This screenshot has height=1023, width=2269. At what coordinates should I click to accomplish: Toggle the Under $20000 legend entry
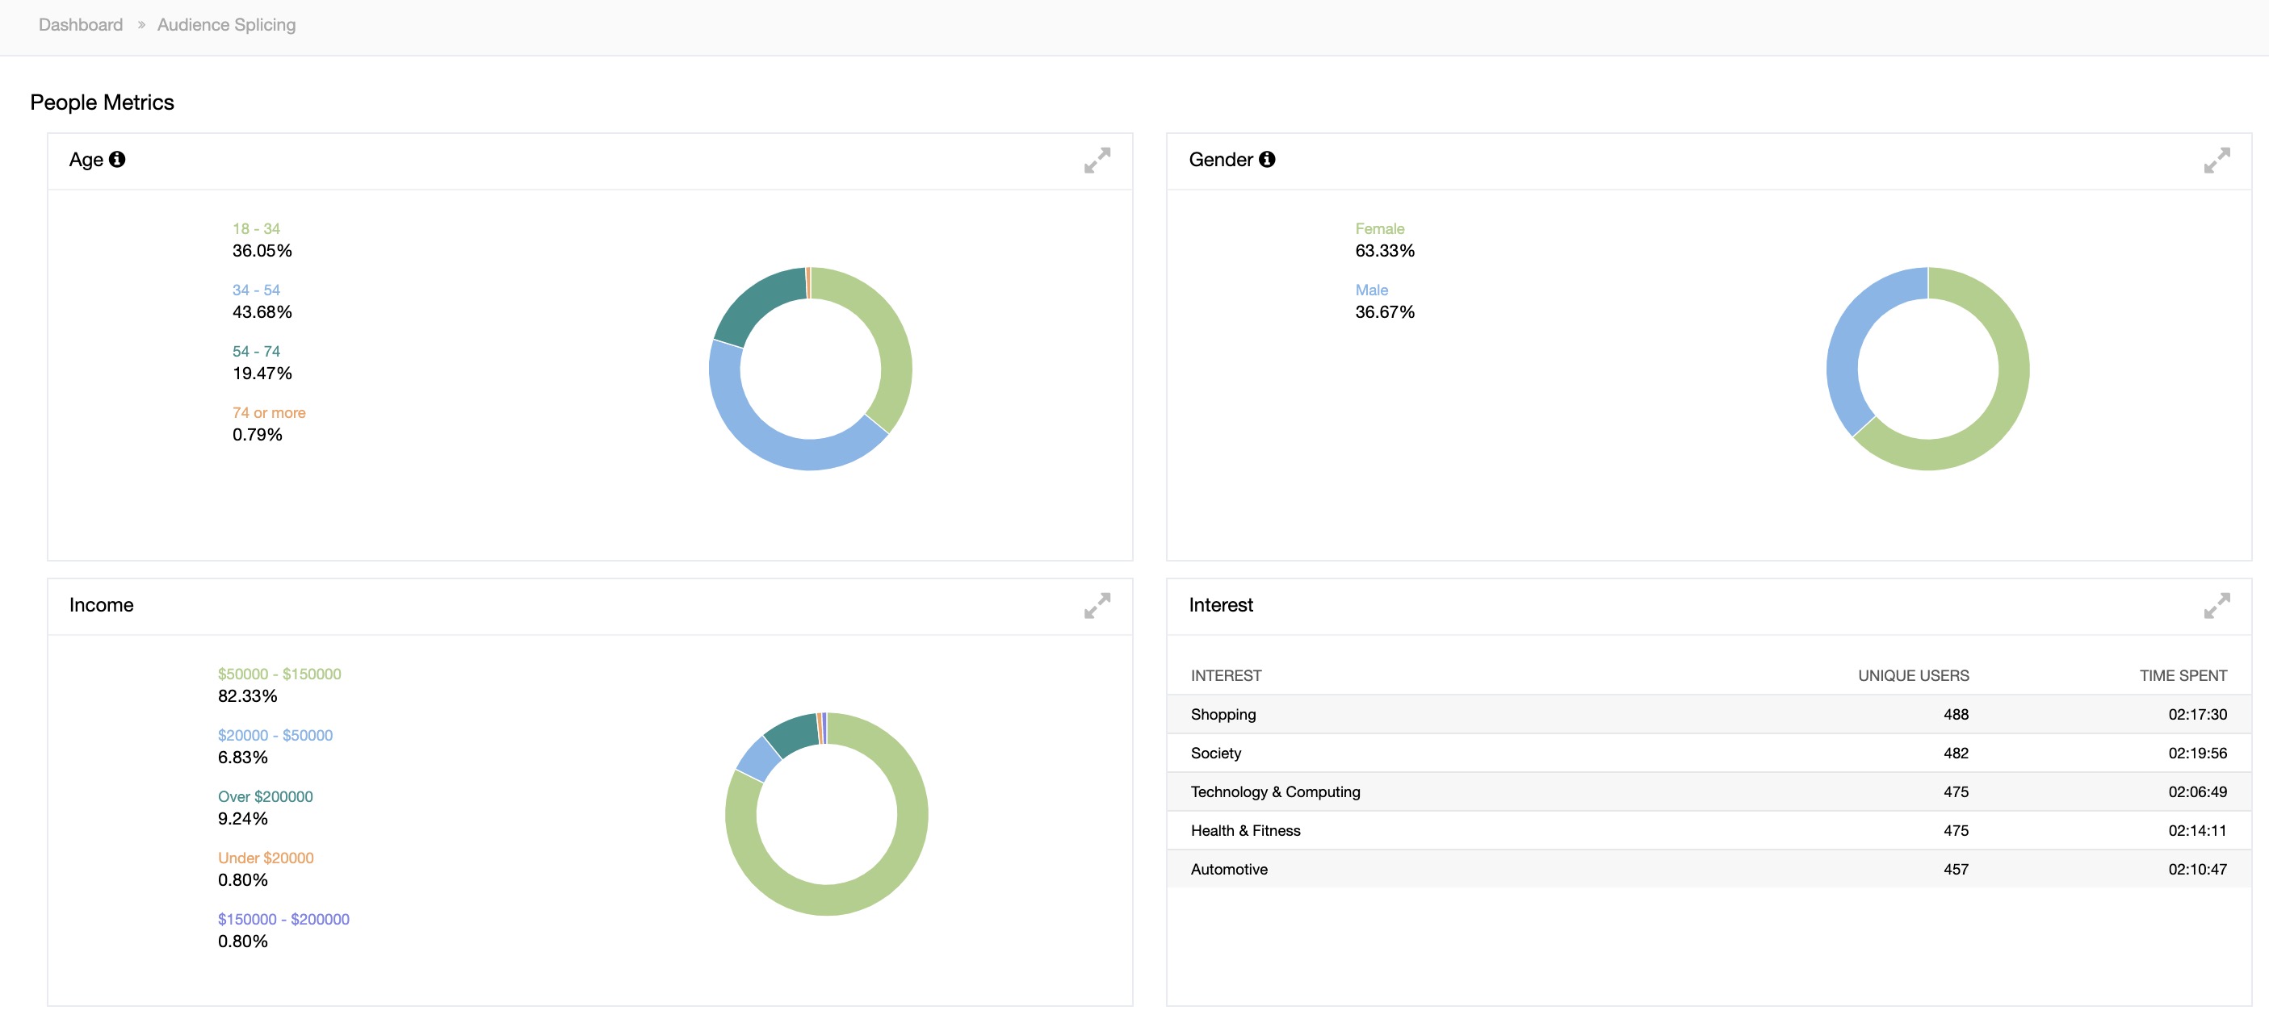coord(265,858)
